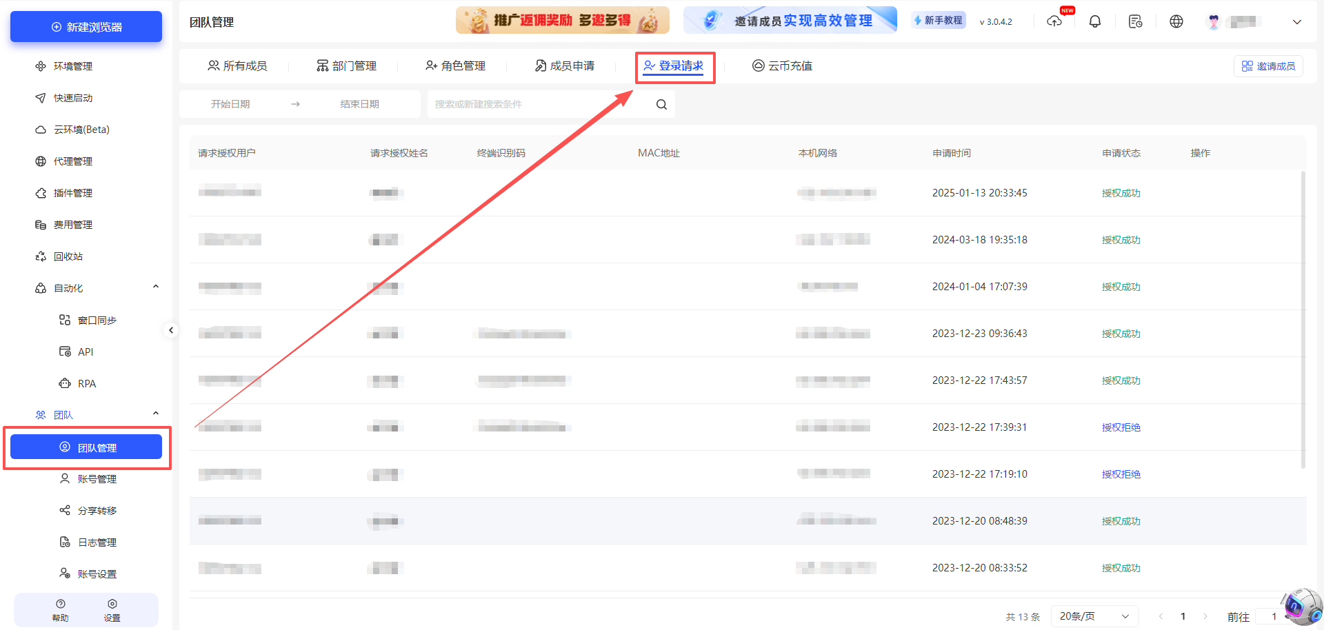Click the 新建浏览器 button

coord(86,26)
